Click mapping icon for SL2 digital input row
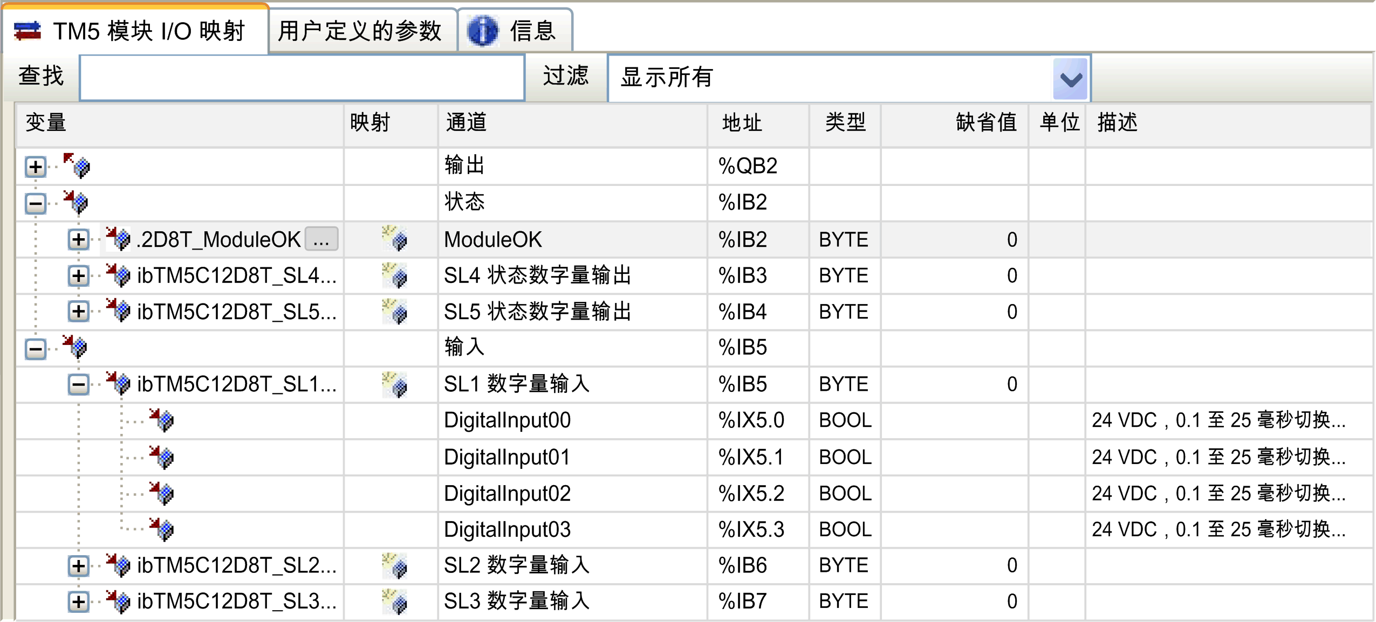The image size is (1376, 622). (x=394, y=565)
